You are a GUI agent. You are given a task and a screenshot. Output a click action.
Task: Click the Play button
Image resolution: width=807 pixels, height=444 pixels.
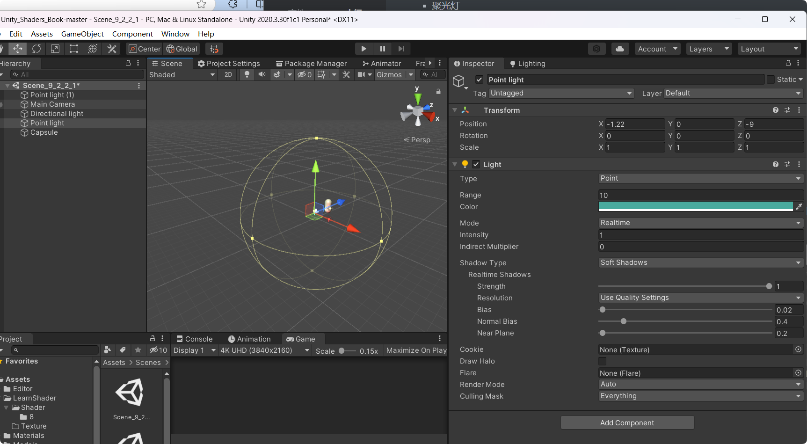(x=364, y=49)
